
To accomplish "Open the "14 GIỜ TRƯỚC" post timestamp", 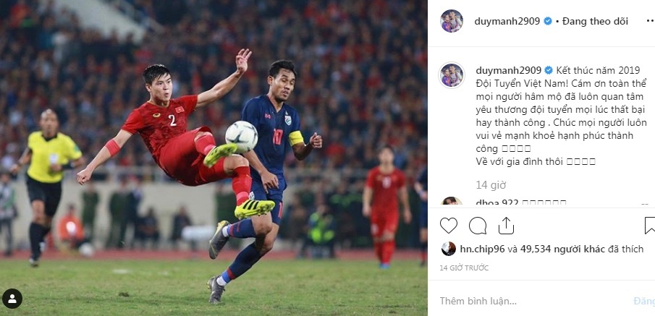I will (x=464, y=268).
